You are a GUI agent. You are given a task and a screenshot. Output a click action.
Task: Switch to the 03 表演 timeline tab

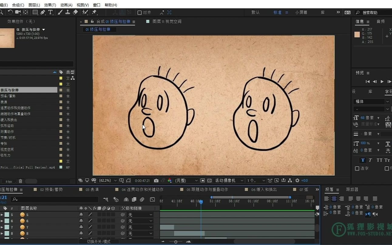pos(92,190)
